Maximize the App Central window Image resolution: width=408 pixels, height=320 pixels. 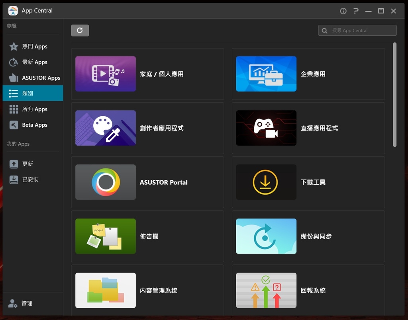pos(381,11)
